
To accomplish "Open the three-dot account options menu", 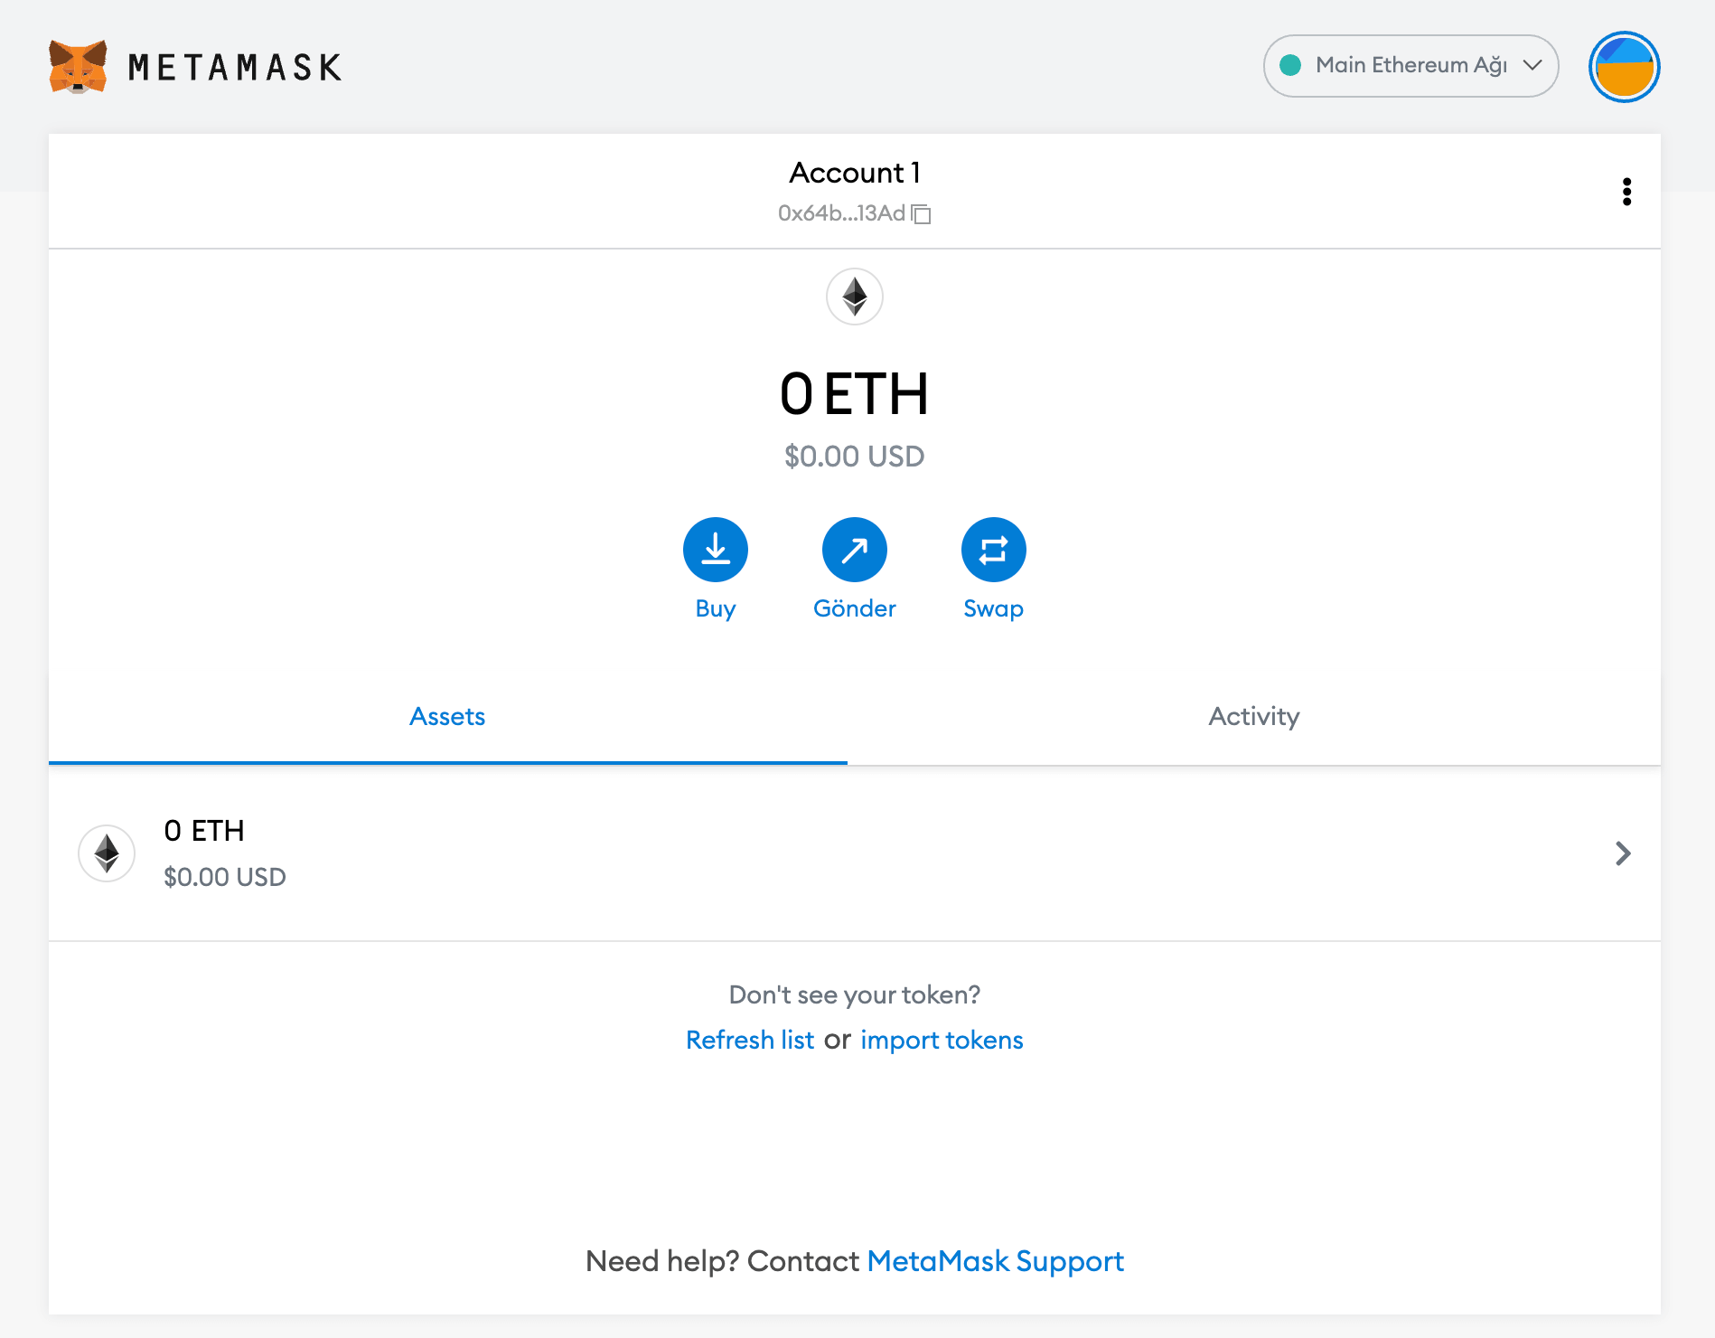I will click(1626, 192).
